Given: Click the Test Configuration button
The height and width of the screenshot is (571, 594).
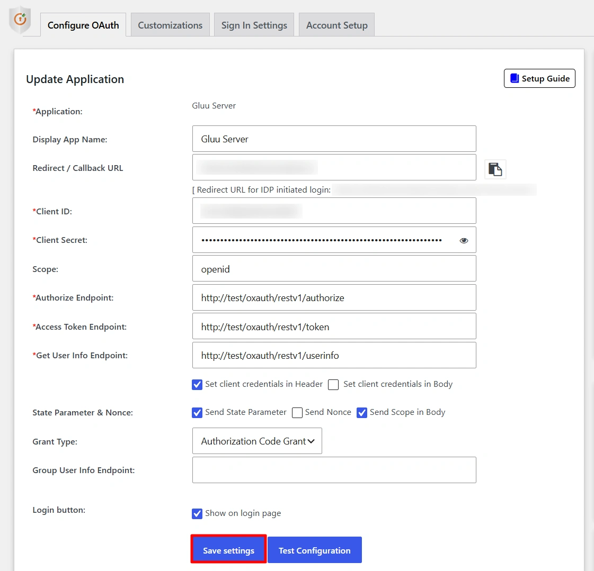Looking at the screenshot, I should coord(314,550).
